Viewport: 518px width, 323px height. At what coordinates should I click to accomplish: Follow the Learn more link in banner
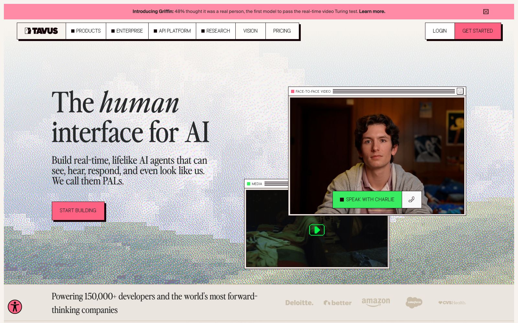tap(372, 11)
